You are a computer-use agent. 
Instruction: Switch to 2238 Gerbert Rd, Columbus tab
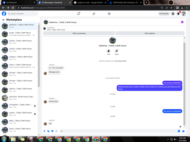pos(125,3)
